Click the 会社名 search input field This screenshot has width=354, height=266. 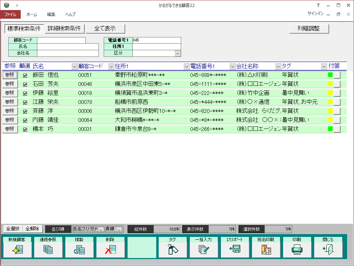click(x=68, y=53)
